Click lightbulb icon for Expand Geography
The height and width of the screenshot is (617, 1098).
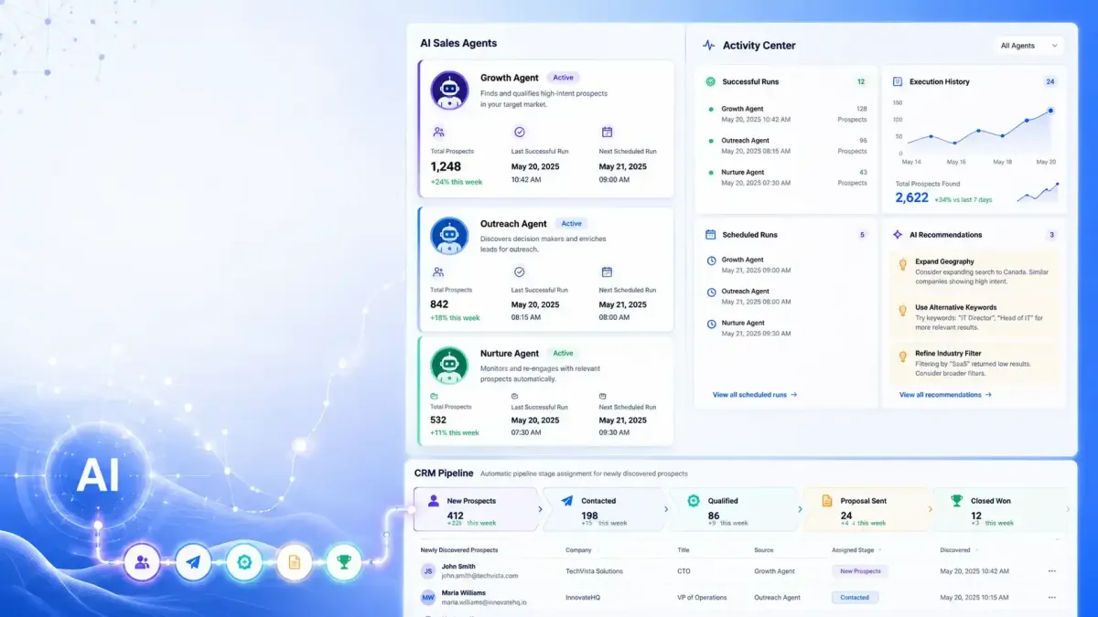point(903,264)
